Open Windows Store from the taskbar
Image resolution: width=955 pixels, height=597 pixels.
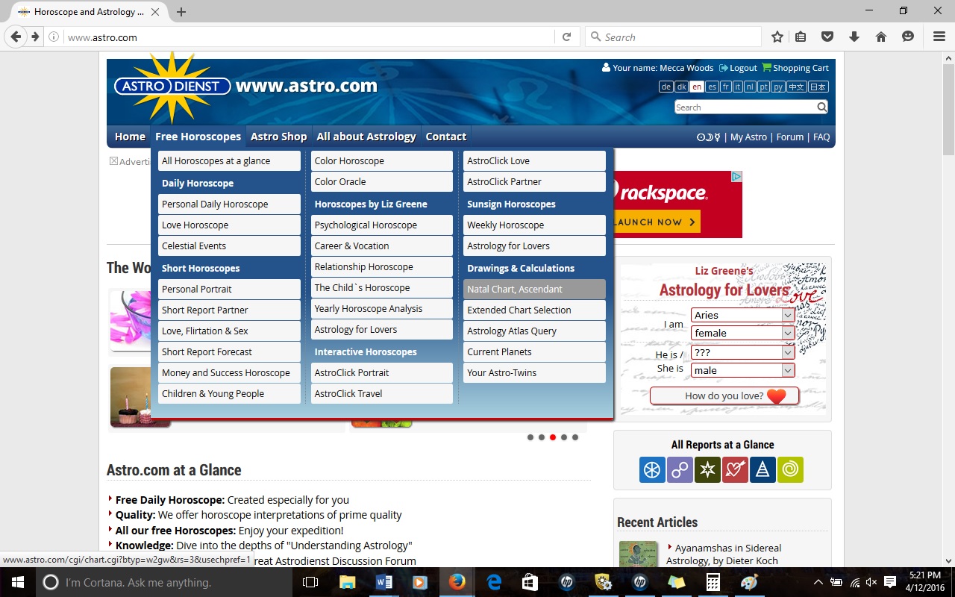point(530,582)
